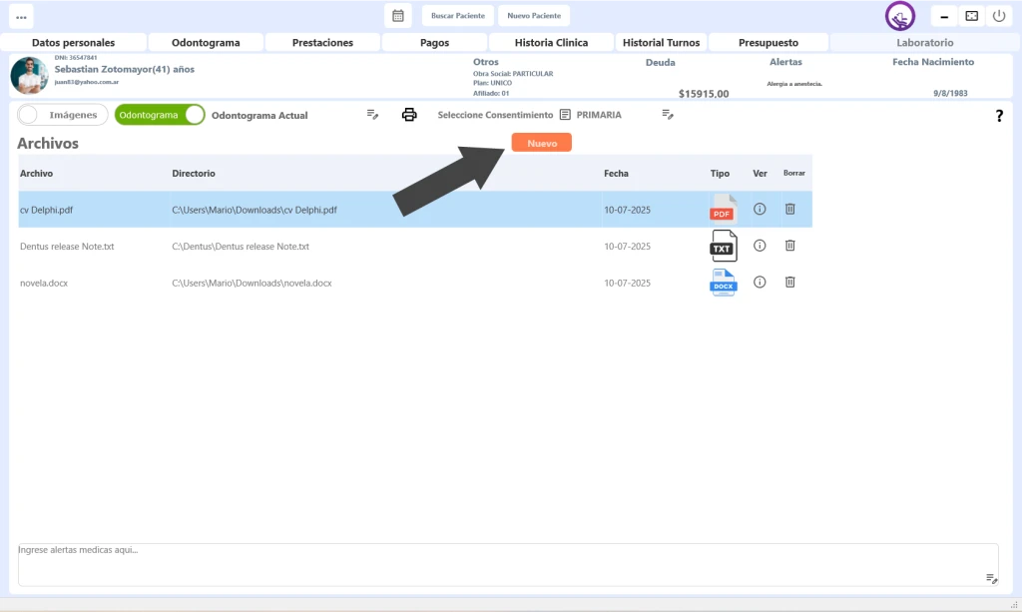Click edit icon beside Odontograma Actual
1022x612 pixels.
(x=372, y=115)
